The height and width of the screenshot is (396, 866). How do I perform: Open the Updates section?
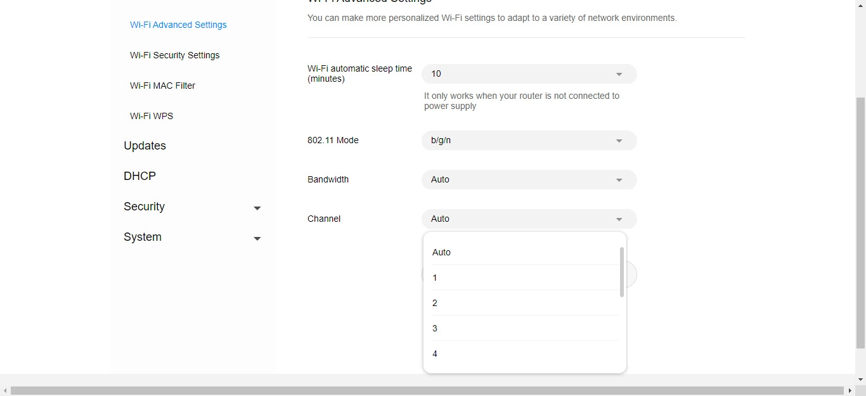pyautogui.click(x=145, y=146)
